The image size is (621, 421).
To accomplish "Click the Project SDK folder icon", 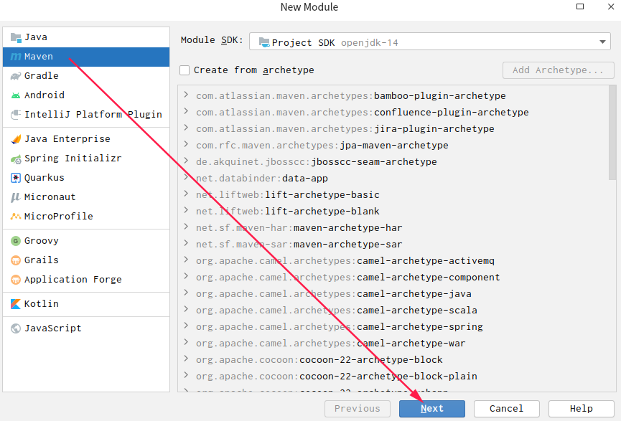I will pos(264,42).
